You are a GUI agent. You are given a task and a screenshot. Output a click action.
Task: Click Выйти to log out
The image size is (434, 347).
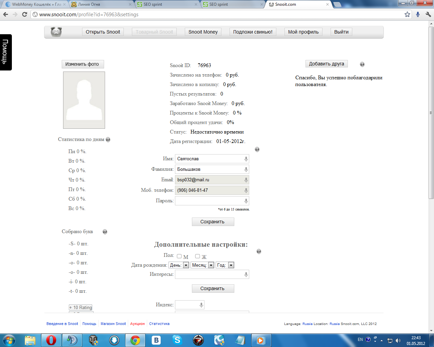[341, 32]
